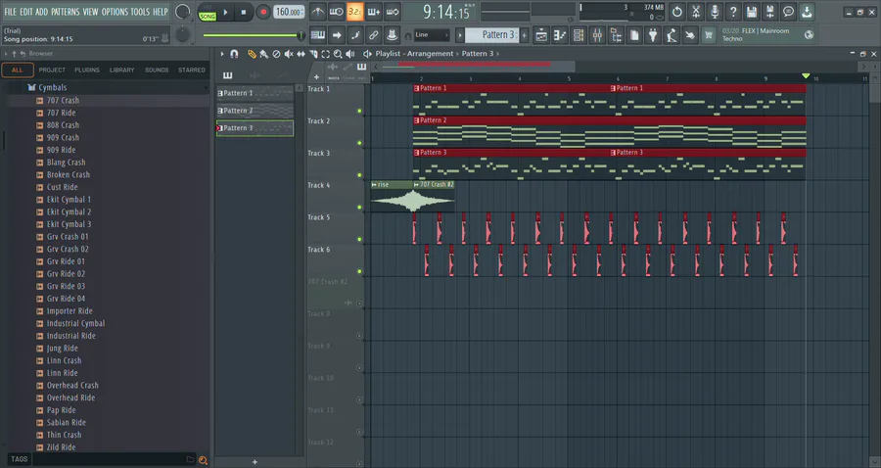Select 808 Crash sample in browser
This screenshot has width=881, height=468.
[x=63, y=125]
